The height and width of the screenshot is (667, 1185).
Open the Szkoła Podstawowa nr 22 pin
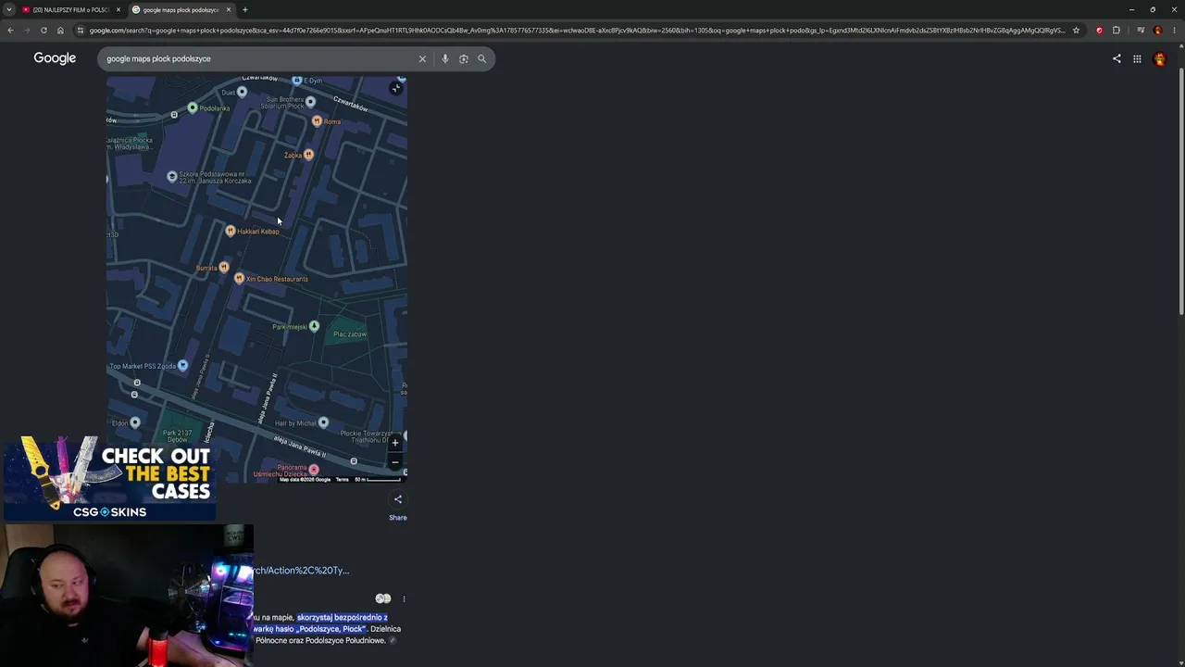click(x=171, y=176)
